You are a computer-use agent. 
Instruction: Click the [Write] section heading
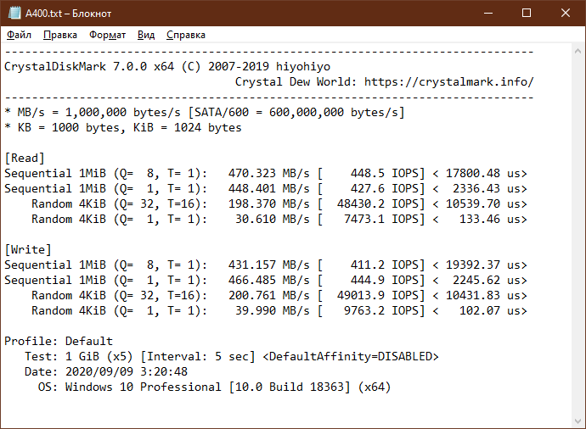tap(28, 249)
